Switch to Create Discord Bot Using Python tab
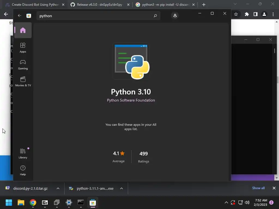Viewport: 279px width, 209px height. 35,5
